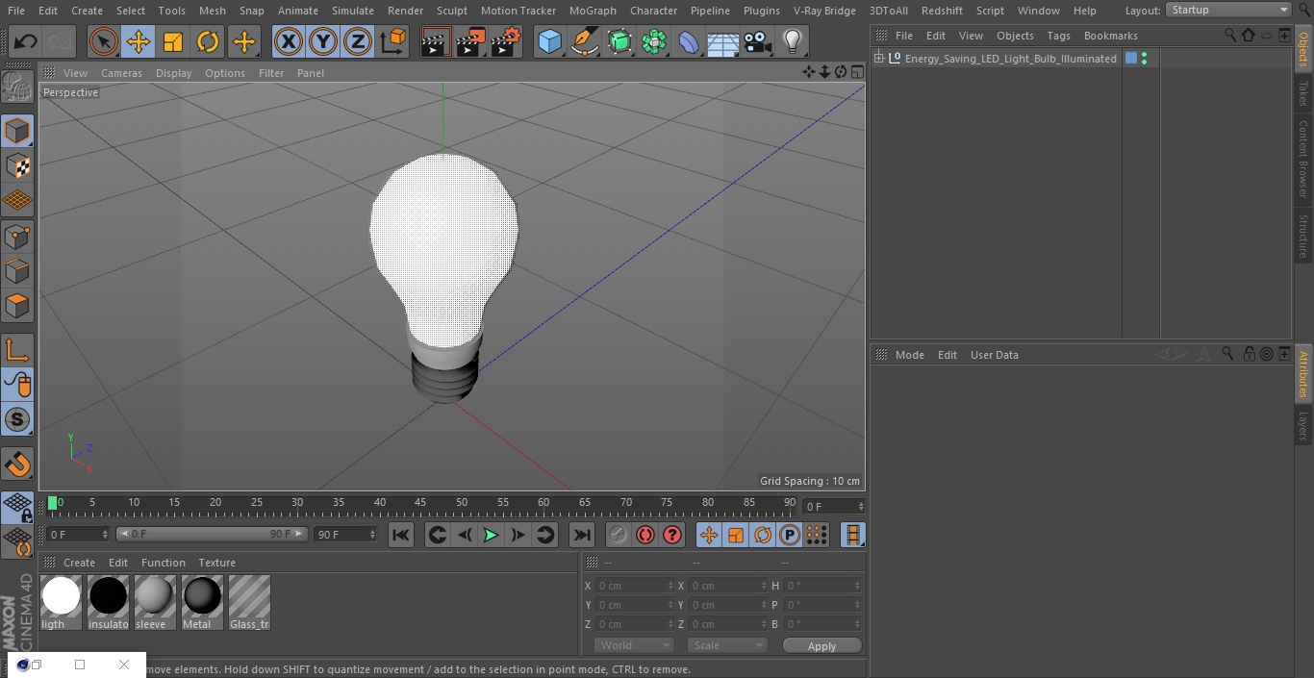Select the Live Selection tool
The width and height of the screenshot is (1314, 678).
coord(103,41)
